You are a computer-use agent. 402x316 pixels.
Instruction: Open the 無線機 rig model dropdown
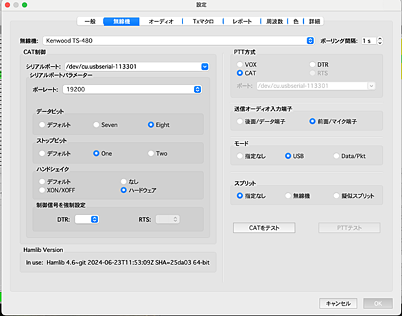(178, 41)
